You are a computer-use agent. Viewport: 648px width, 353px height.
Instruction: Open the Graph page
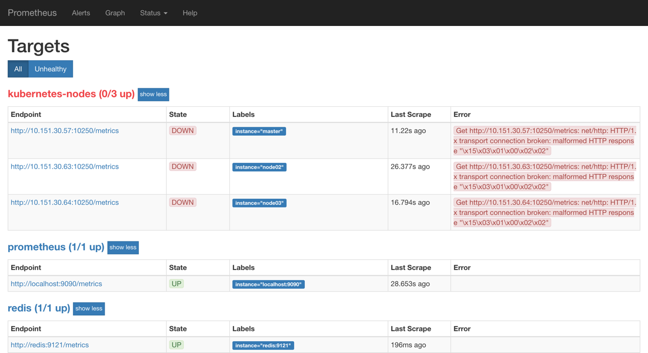click(x=115, y=13)
